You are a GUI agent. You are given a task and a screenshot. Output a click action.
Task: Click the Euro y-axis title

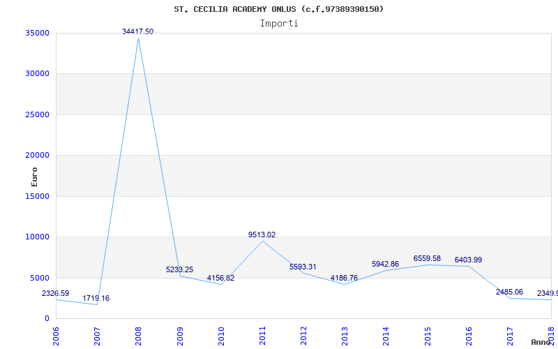(x=34, y=177)
